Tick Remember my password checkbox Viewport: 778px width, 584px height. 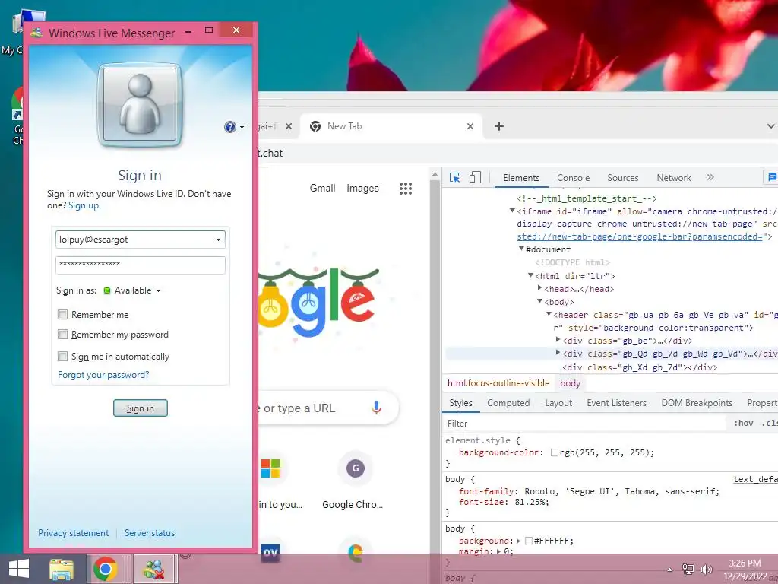click(62, 335)
